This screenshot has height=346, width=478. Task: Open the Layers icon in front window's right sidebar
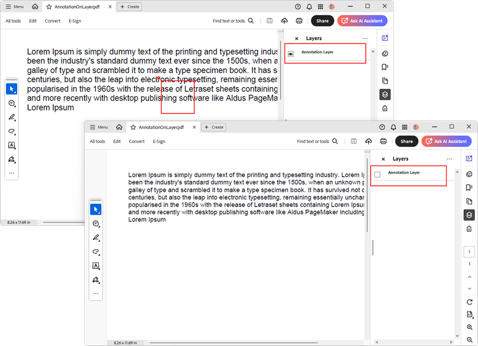pyautogui.click(x=469, y=215)
